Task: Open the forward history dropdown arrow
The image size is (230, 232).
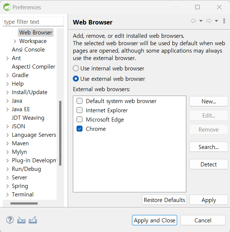Action: pyautogui.click(x=216, y=21)
